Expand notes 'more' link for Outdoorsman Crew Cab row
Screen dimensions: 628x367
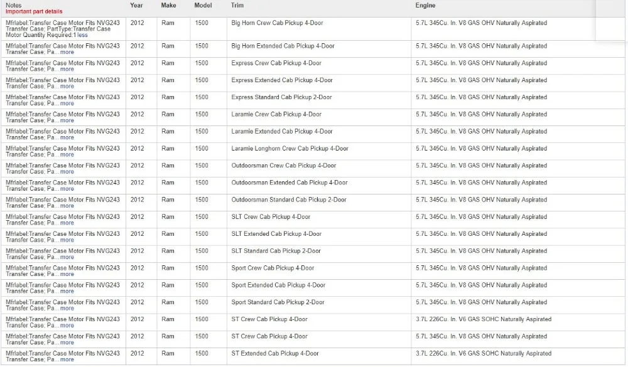[x=67, y=172]
